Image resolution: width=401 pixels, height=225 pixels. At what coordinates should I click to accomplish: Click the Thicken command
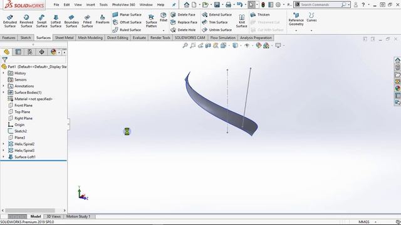coord(260,15)
